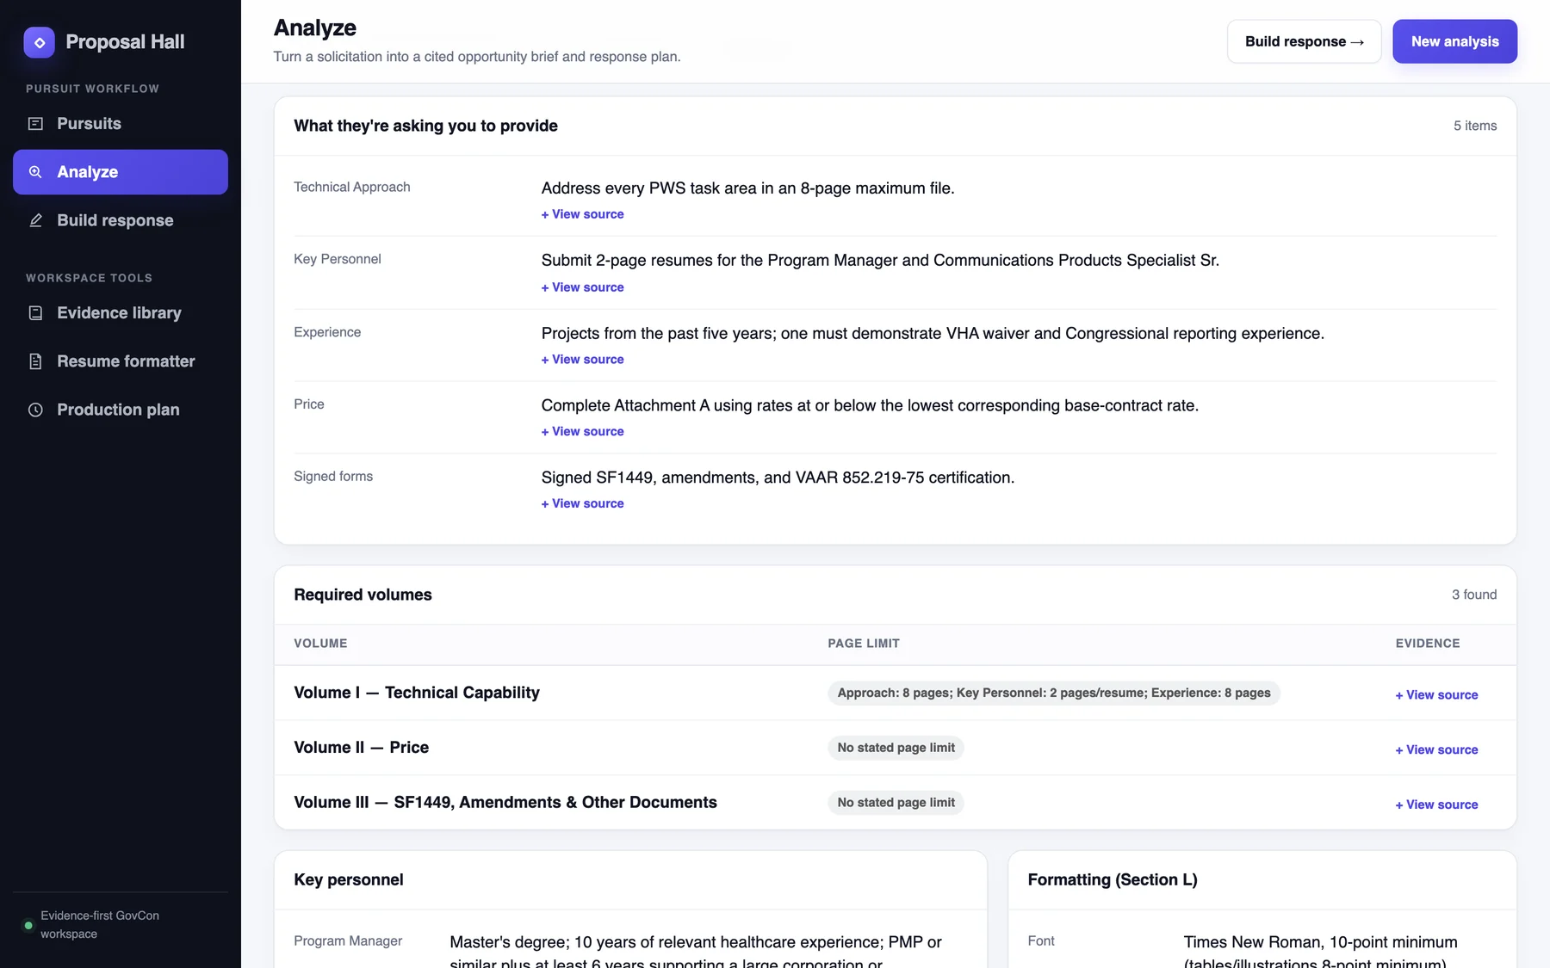Expand View source for Volume I
The height and width of the screenshot is (968, 1550).
[x=1436, y=695]
